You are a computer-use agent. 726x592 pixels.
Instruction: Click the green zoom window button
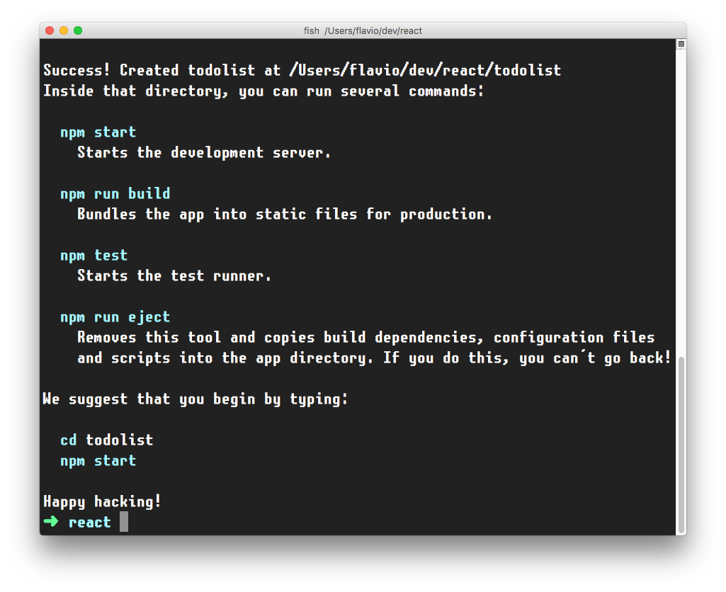[x=78, y=30]
